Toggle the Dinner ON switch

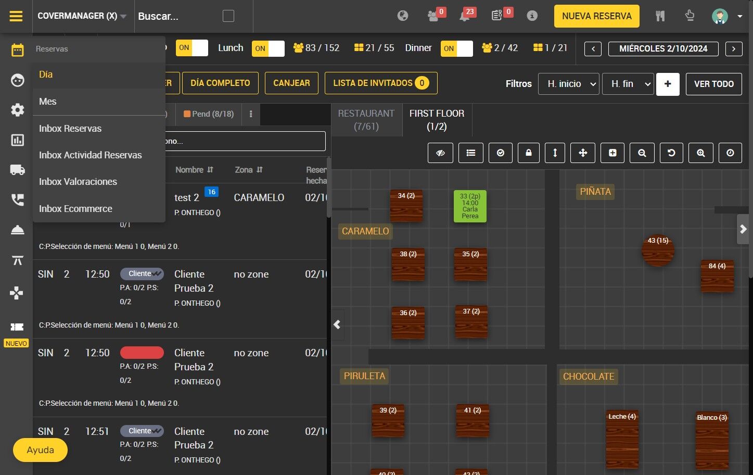[x=456, y=48]
